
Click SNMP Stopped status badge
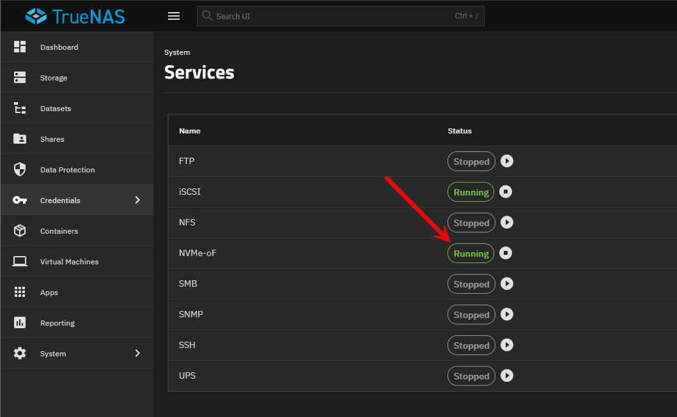coord(471,314)
